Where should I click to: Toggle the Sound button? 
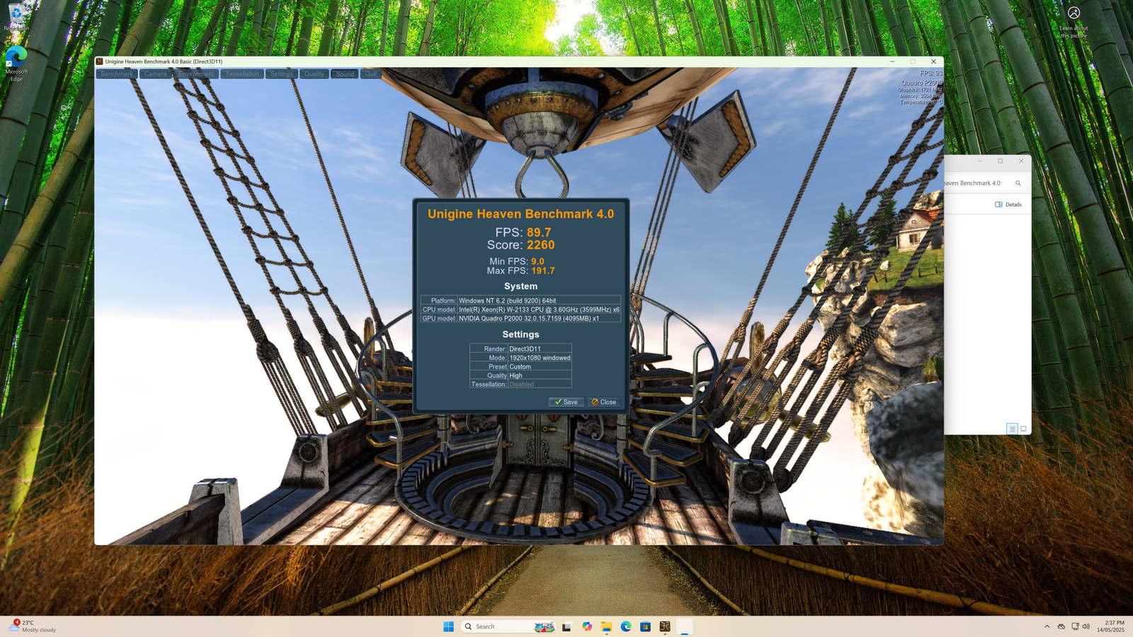[345, 74]
